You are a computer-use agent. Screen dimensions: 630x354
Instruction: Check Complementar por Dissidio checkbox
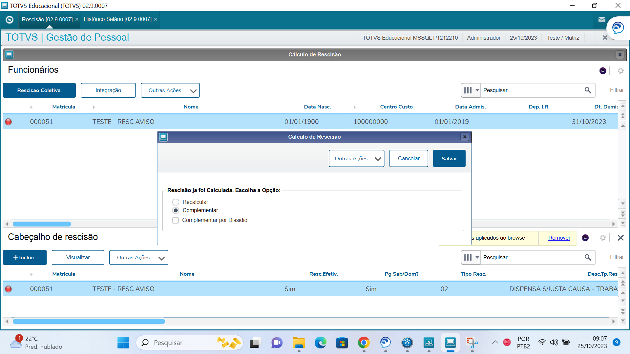tap(176, 220)
